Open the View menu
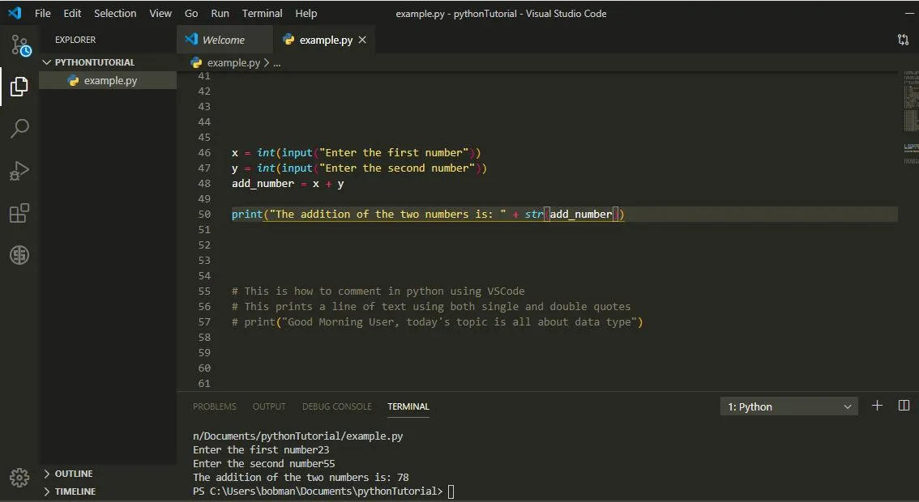This screenshot has width=919, height=502. pos(160,13)
